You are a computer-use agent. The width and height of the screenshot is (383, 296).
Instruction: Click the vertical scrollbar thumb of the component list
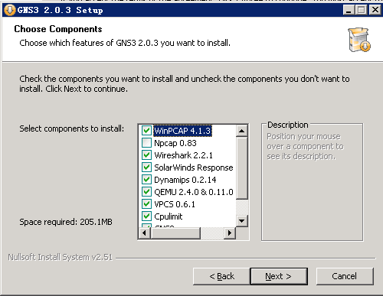(x=241, y=168)
